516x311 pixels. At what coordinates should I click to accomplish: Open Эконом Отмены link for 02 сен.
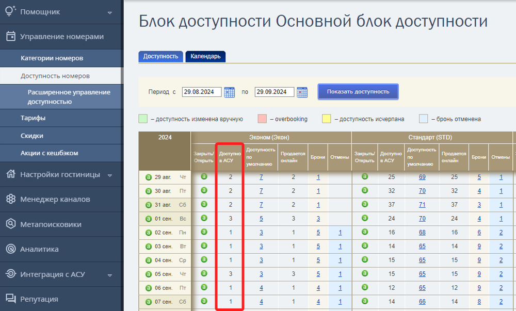(340, 233)
